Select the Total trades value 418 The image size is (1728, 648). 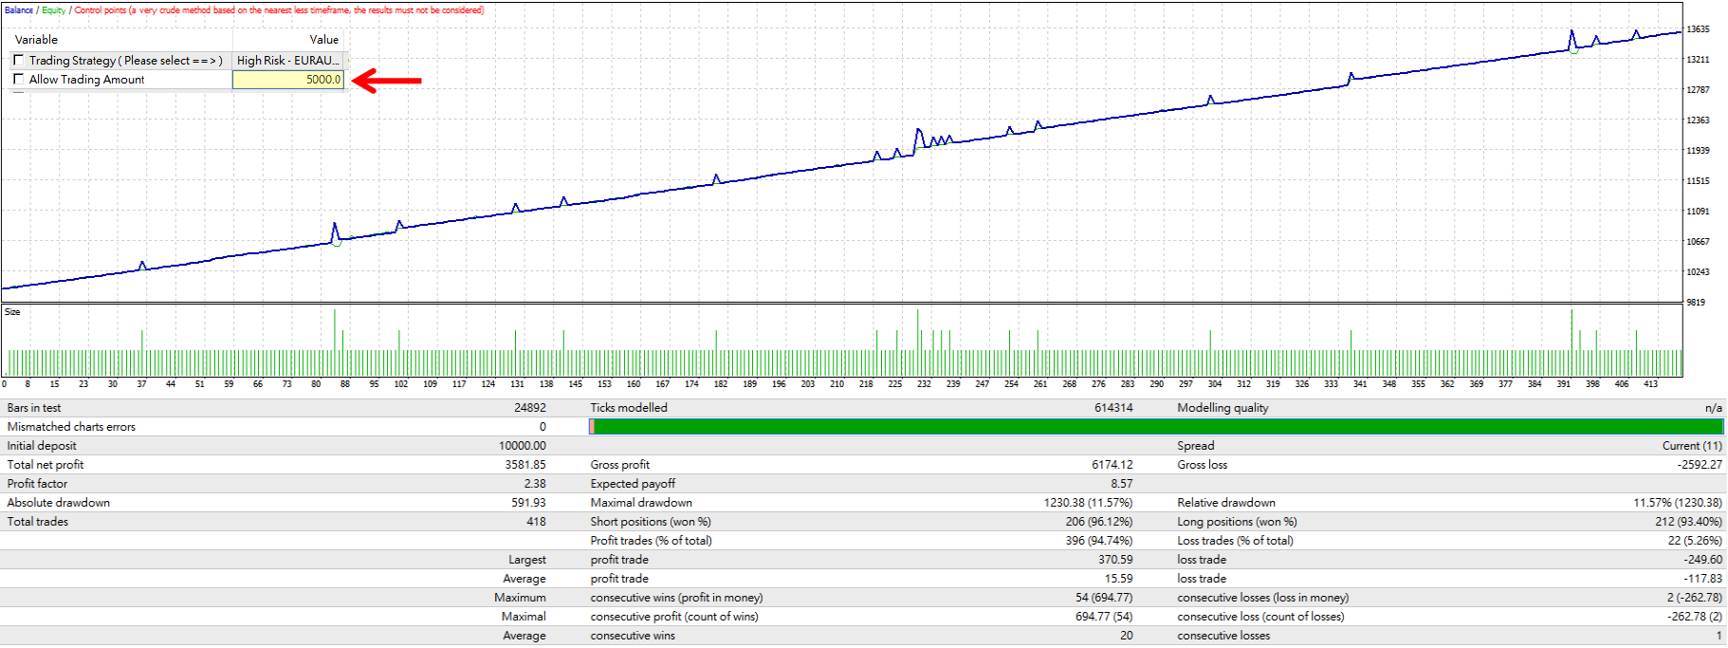pyautogui.click(x=536, y=522)
